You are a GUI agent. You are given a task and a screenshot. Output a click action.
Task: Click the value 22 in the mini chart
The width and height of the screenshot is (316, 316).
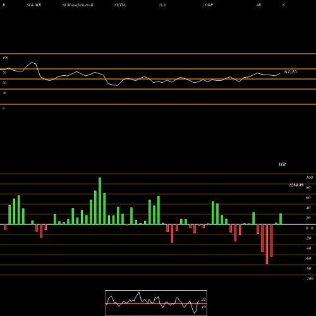tap(204, 300)
